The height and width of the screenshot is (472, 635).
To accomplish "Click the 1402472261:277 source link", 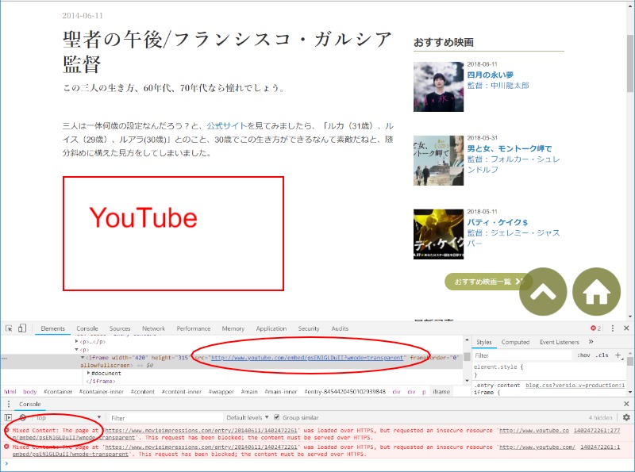I will point(597,430).
